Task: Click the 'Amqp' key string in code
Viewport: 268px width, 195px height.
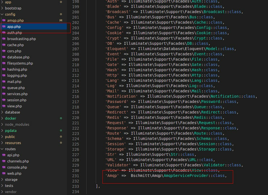Action: [x=112, y=175]
